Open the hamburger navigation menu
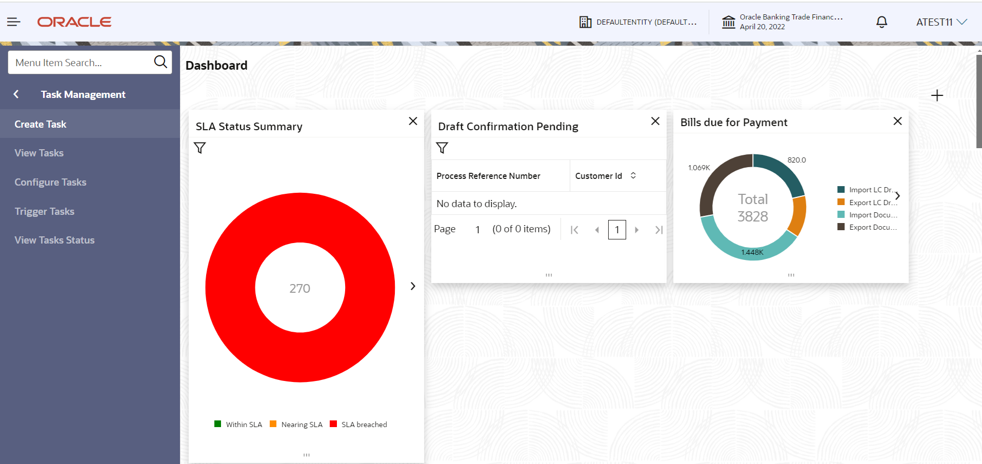The image size is (982, 464). (x=14, y=22)
